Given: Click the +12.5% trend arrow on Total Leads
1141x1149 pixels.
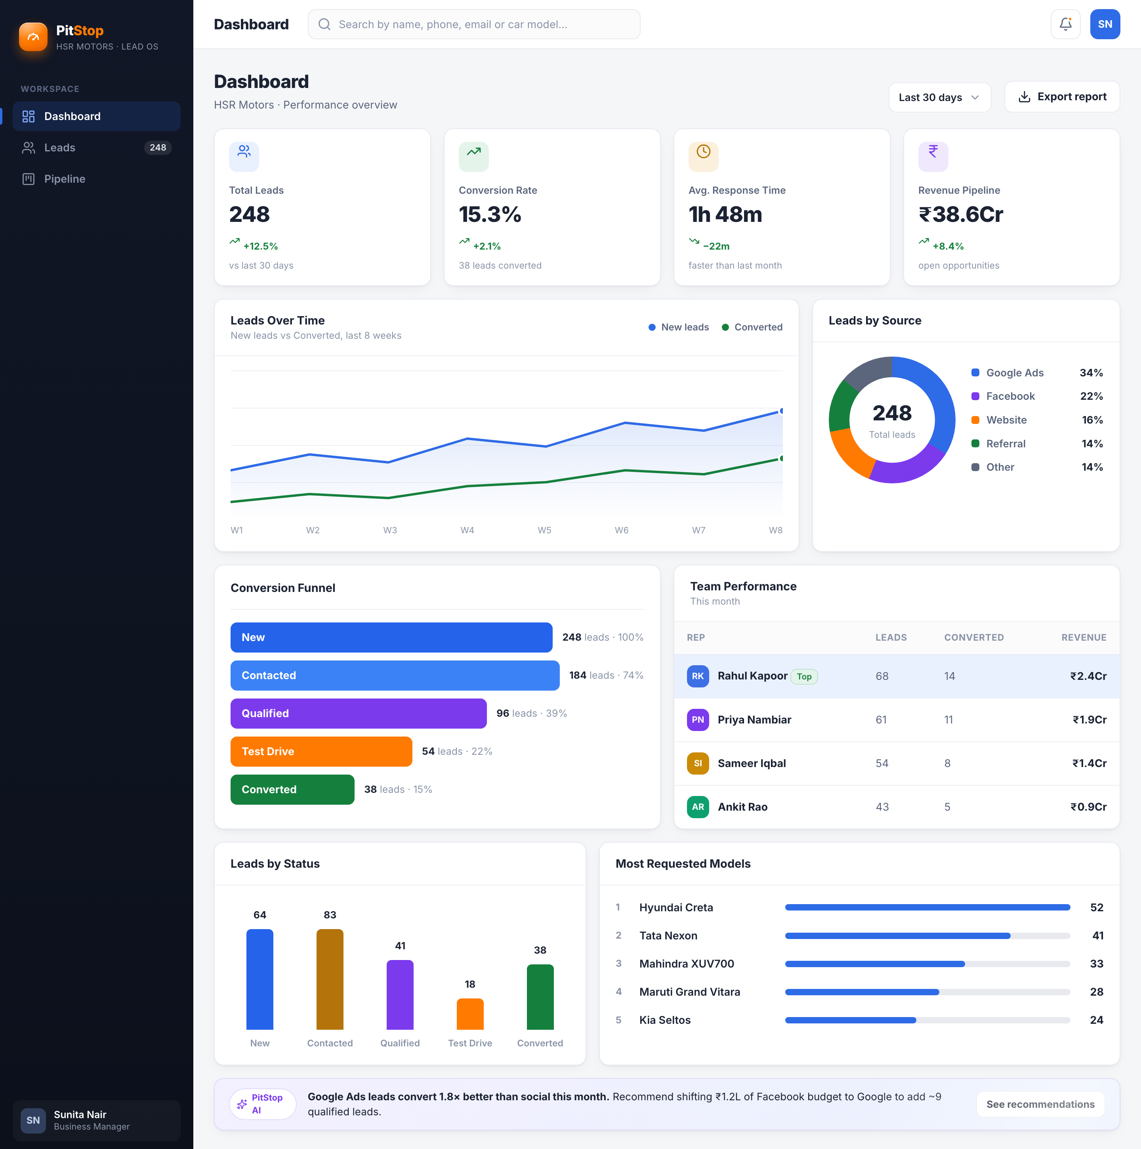Looking at the screenshot, I should pos(234,241).
